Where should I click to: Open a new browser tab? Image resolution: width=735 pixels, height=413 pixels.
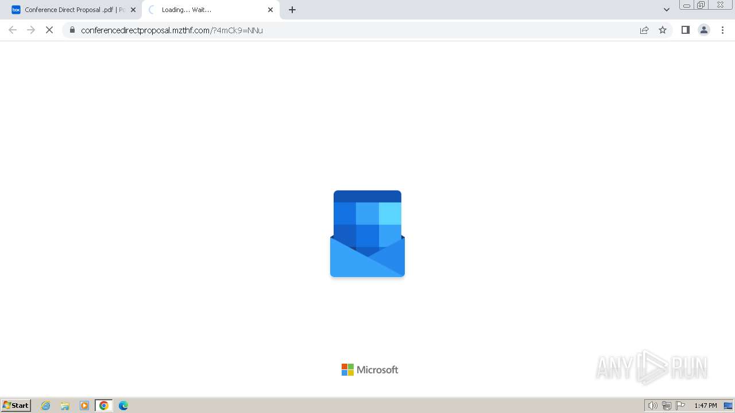(292, 10)
